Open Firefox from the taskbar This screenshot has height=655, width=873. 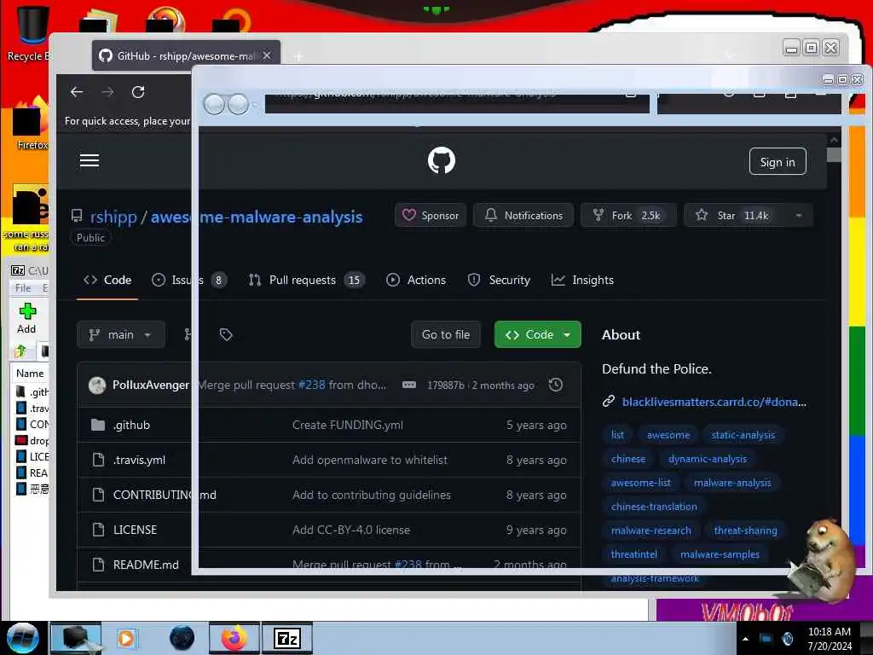point(234,638)
